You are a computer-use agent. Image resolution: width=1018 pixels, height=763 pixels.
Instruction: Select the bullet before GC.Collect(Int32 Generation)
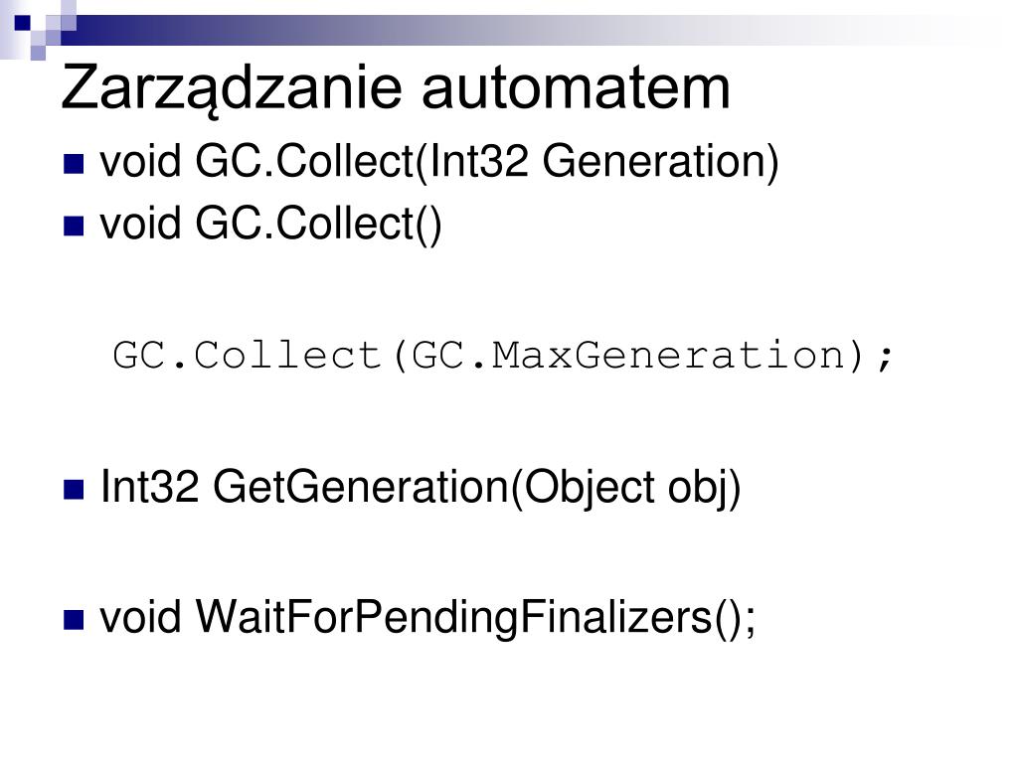click(x=74, y=164)
